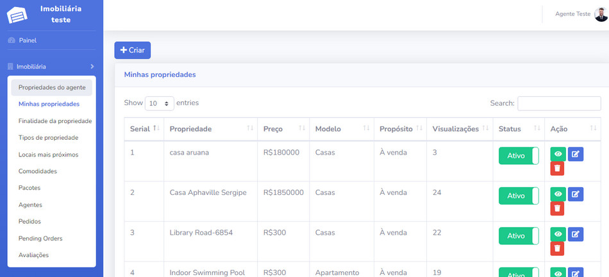Open Avaliações in the sidebar

[33, 255]
